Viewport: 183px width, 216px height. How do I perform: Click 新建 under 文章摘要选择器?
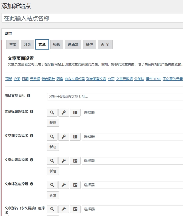click(53, 147)
